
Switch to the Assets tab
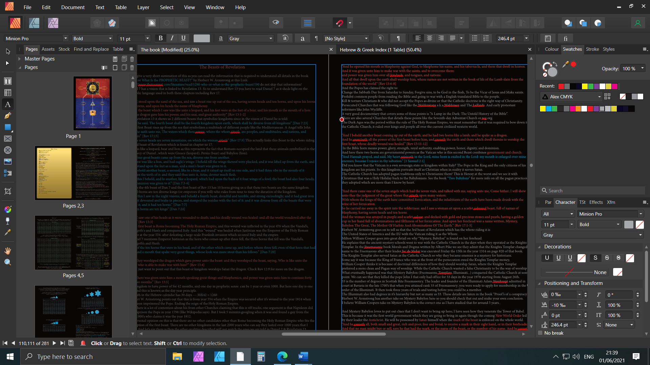pyautogui.click(x=48, y=49)
